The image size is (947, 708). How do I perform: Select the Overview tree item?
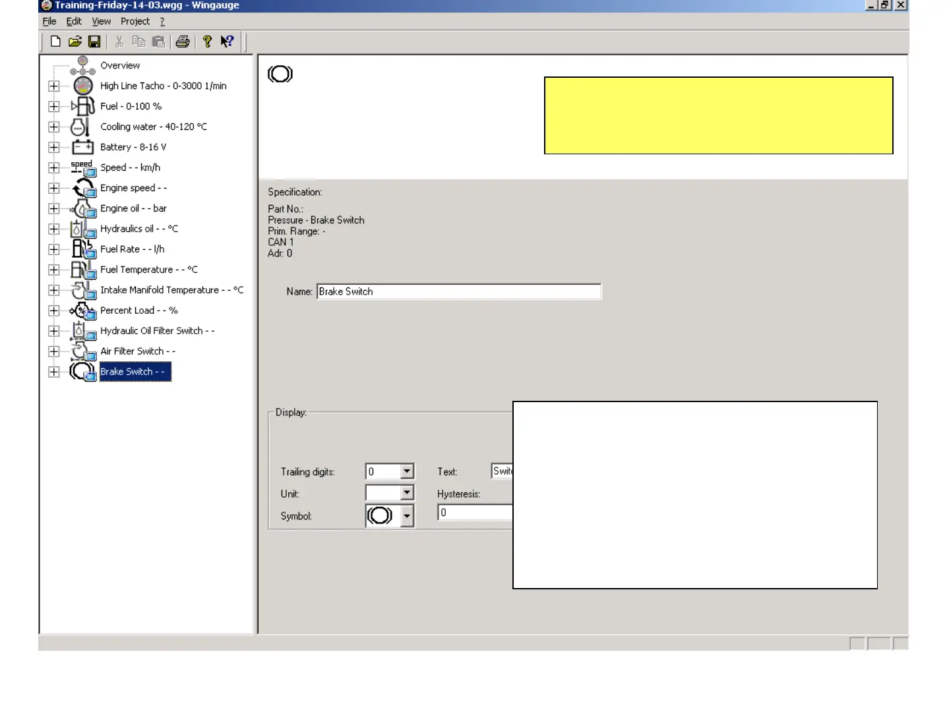120,65
